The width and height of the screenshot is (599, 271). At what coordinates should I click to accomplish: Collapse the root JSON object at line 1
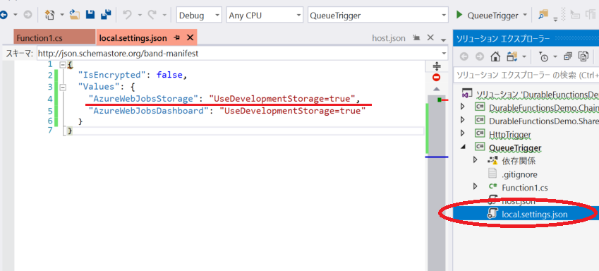pos(63,65)
